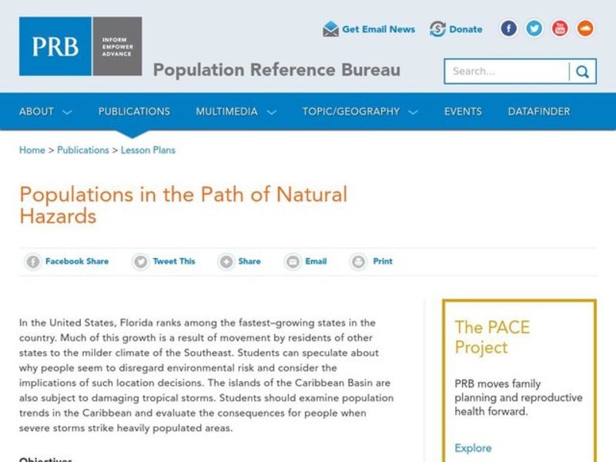
Task: Go to Home via the breadcrumb link
Action: pos(32,150)
